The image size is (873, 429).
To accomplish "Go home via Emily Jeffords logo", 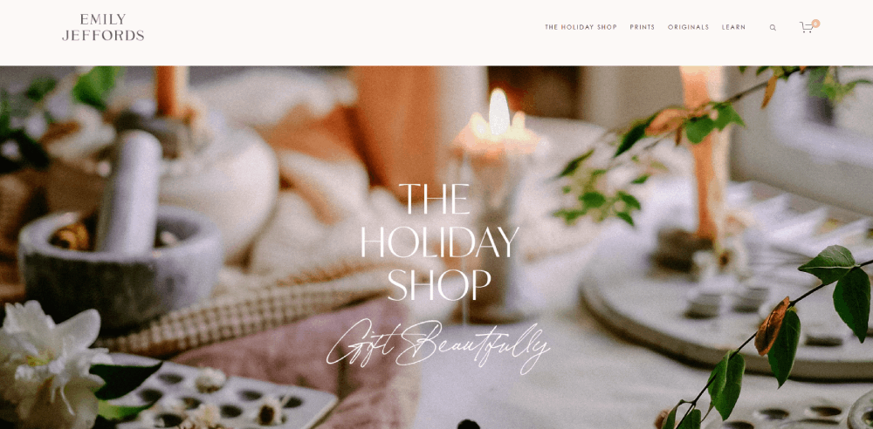I will click(103, 27).
